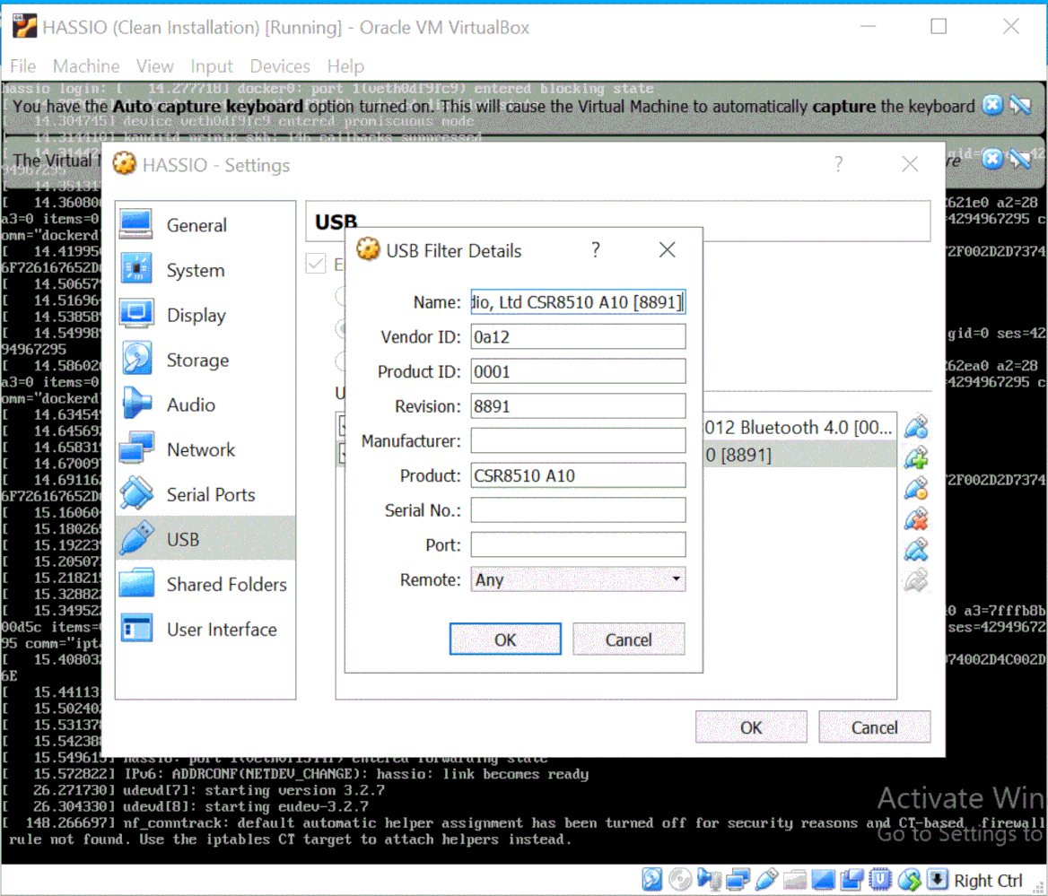1048x896 pixels.
Task: Confirm USB Filter Details with OK
Action: pyautogui.click(x=504, y=639)
